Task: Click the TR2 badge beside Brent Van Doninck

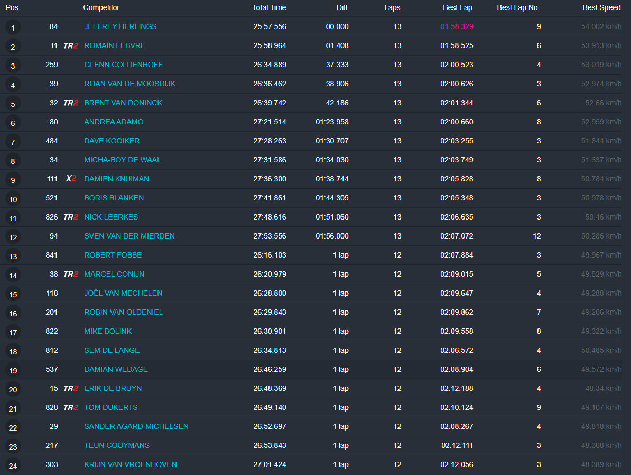Action: [71, 103]
